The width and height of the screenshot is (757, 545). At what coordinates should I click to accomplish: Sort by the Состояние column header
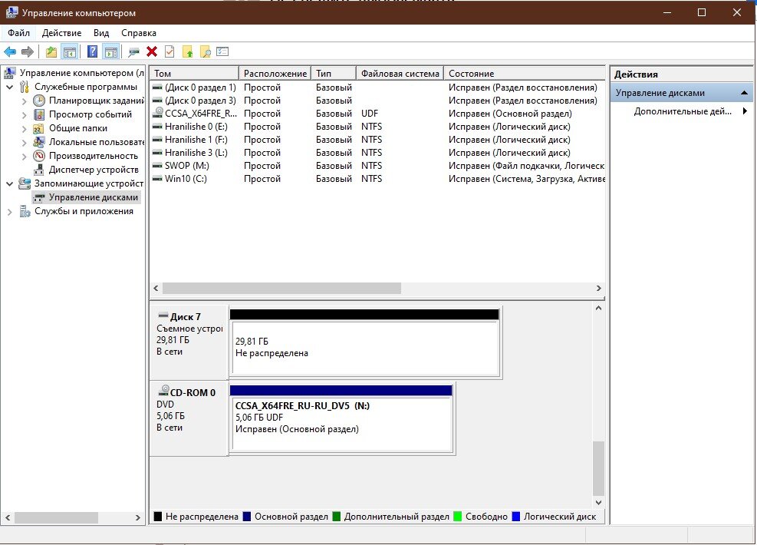[525, 74]
